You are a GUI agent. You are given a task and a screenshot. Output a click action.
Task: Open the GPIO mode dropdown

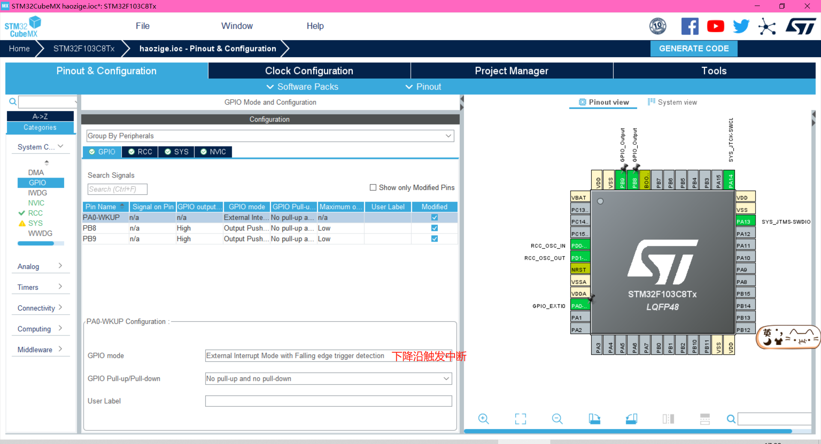pos(328,356)
